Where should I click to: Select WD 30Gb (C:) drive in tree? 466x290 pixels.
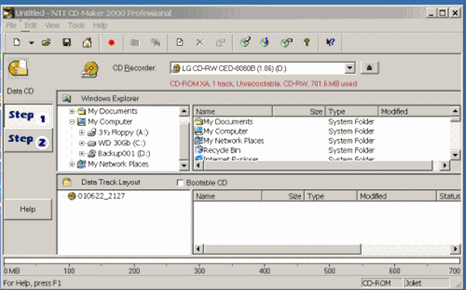coord(122,143)
